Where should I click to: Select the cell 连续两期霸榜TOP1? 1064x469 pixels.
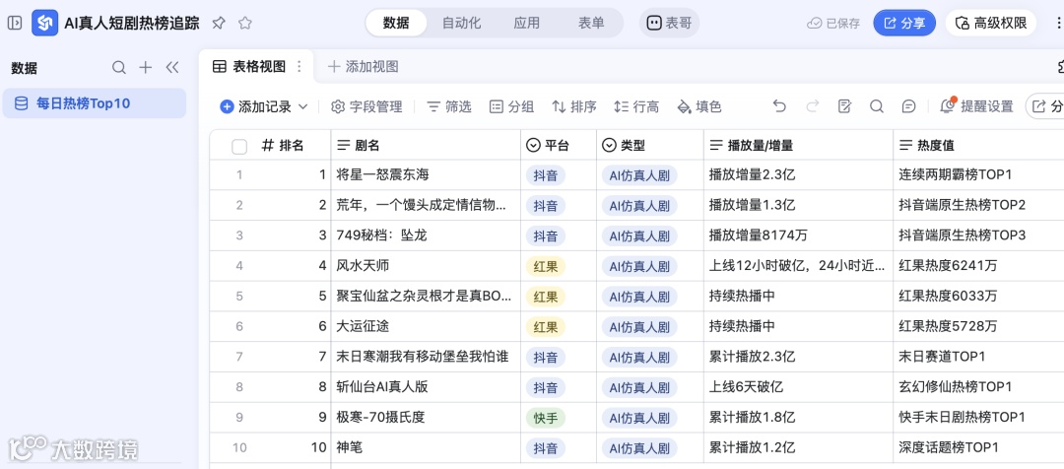(978, 175)
